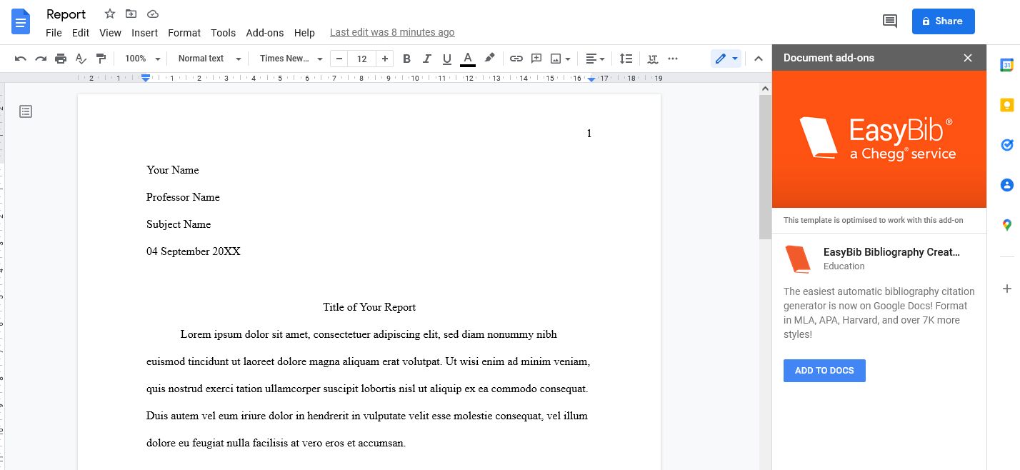Click the ADD TO DOCS button
Image resolution: width=1020 pixels, height=470 pixels.
point(824,370)
